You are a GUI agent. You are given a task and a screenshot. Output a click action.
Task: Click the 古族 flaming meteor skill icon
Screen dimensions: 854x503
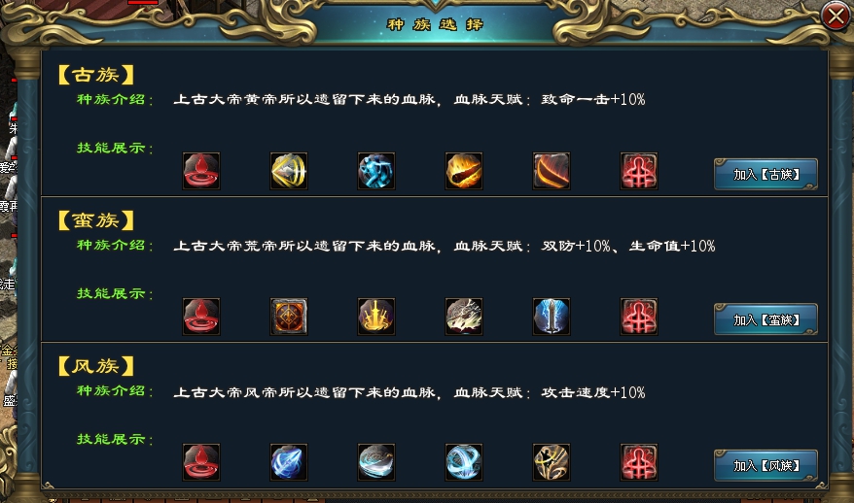click(464, 171)
